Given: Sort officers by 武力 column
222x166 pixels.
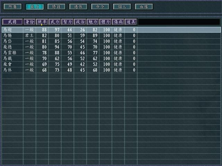Looking at the screenshot, I should [x=55, y=22].
